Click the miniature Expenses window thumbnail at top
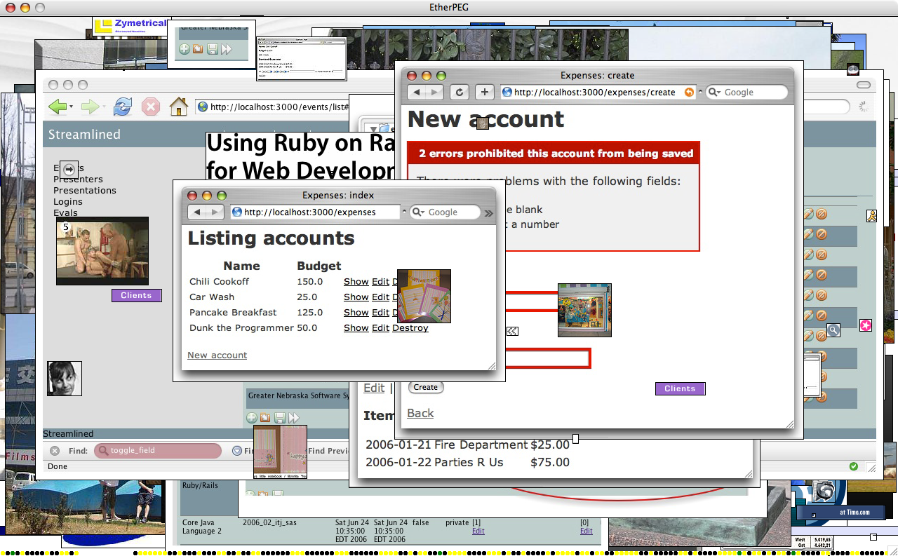 [x=301, y=59]
